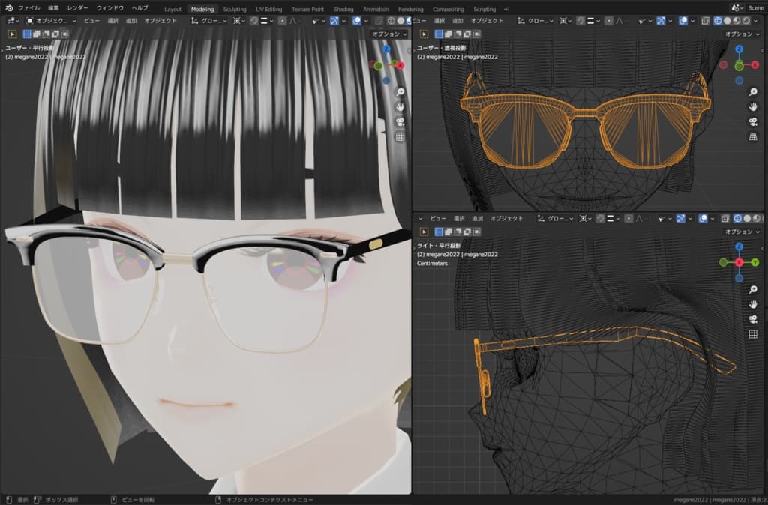Open 追加 menu in top-right viewport header
Viewport: 768px width, 505px height.
[457, 21]
